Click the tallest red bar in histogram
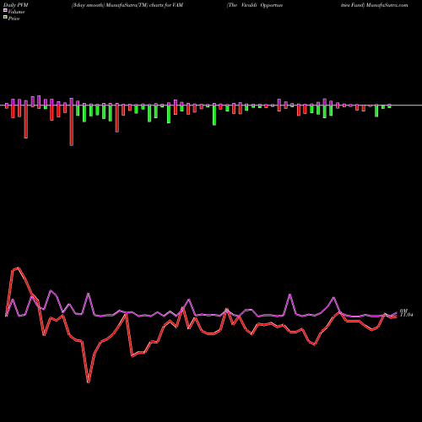Viewport: 422px width, 422px height. tap(72, 126)
